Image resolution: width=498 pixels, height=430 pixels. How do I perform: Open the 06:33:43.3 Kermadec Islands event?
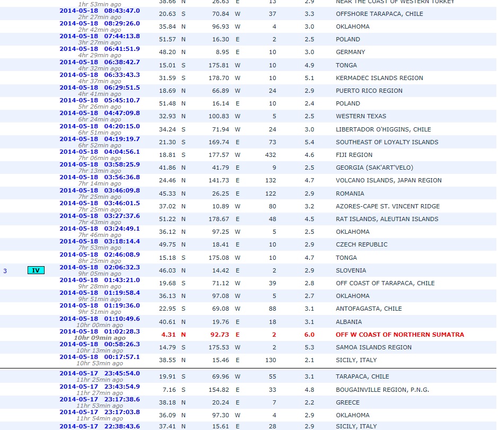[x=99, y=75]
